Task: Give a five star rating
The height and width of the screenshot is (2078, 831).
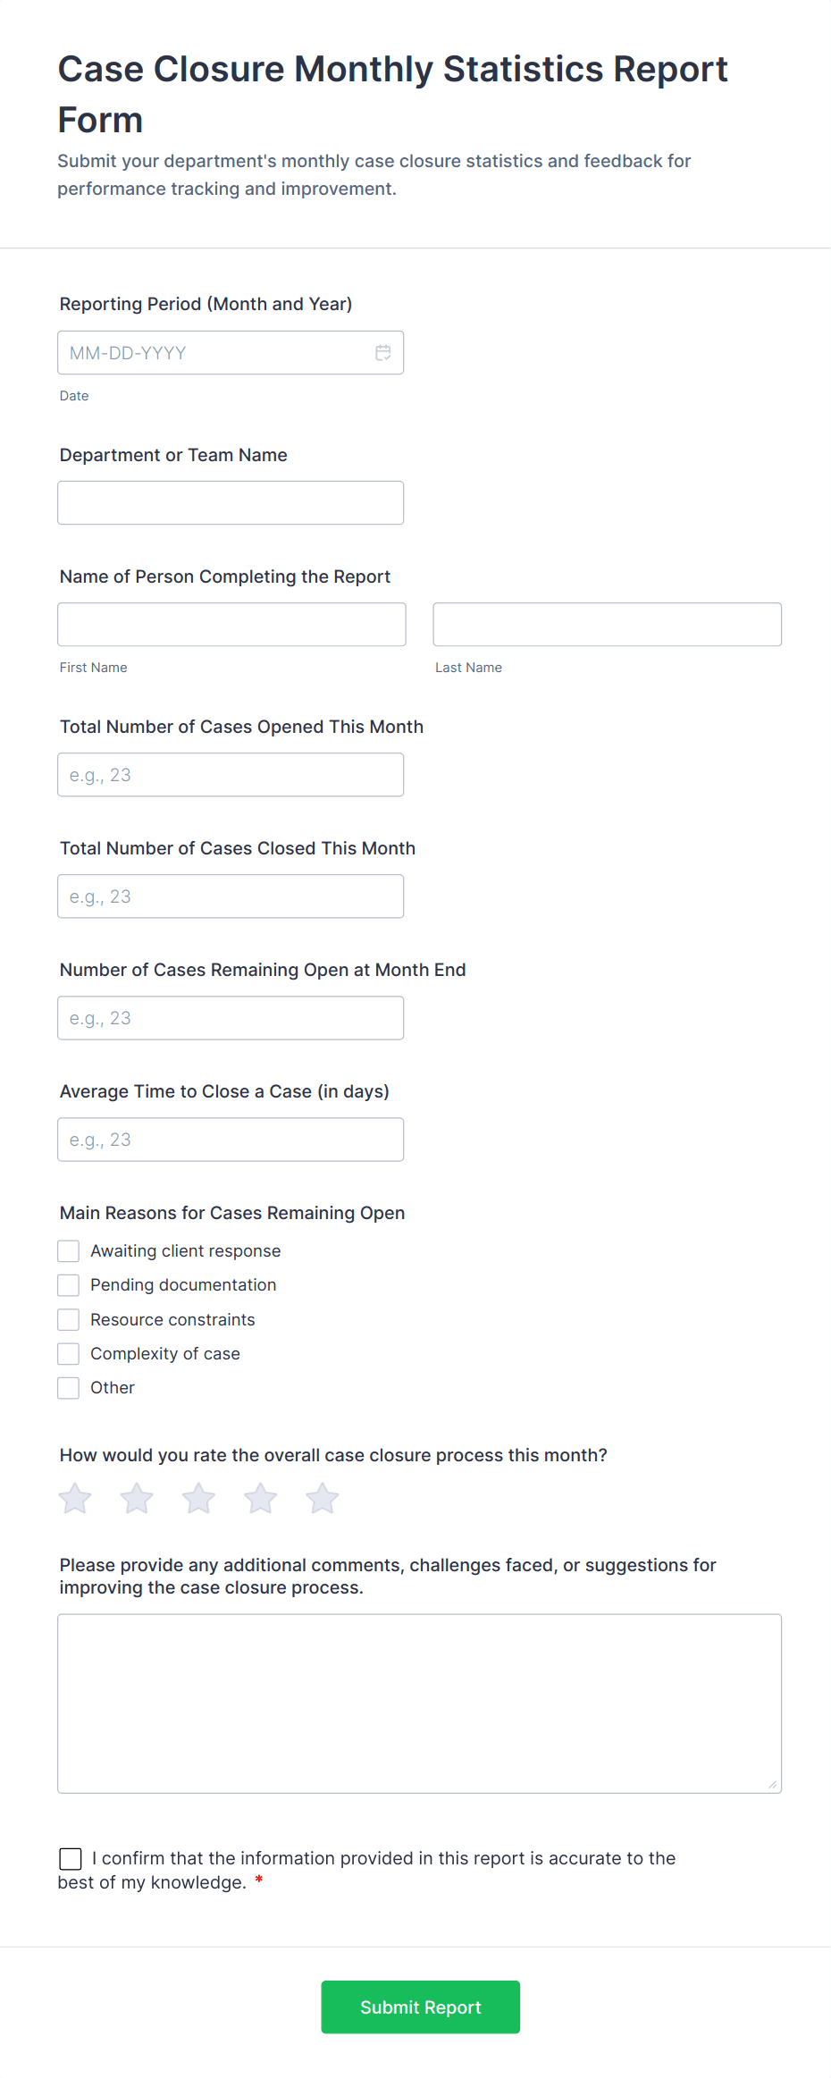Action: 323,1499
